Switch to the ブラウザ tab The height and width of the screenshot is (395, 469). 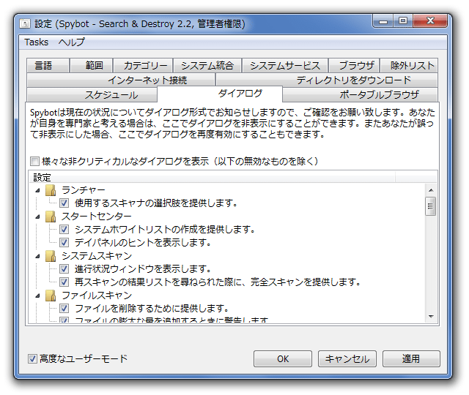coord(354,65)
